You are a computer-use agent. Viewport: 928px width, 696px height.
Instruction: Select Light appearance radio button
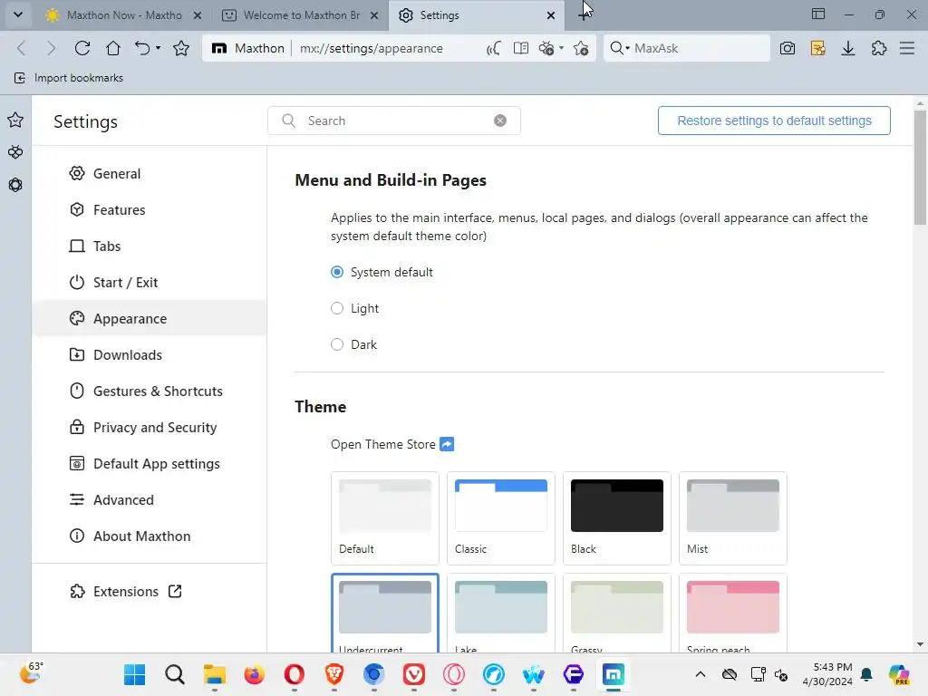(337, 308)
